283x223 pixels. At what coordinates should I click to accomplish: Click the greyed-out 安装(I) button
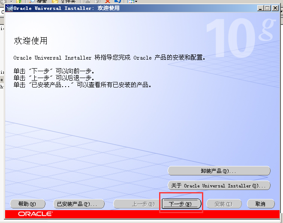(x=224, y=204)
